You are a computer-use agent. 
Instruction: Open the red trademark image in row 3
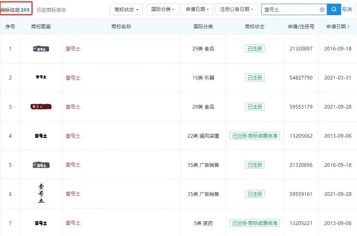(41, 107)
